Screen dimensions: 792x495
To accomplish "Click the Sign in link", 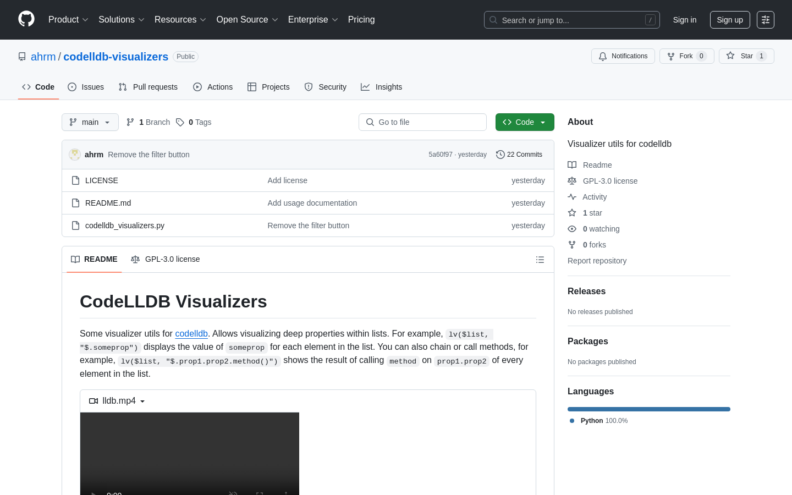I will click(x=685, y=20).
